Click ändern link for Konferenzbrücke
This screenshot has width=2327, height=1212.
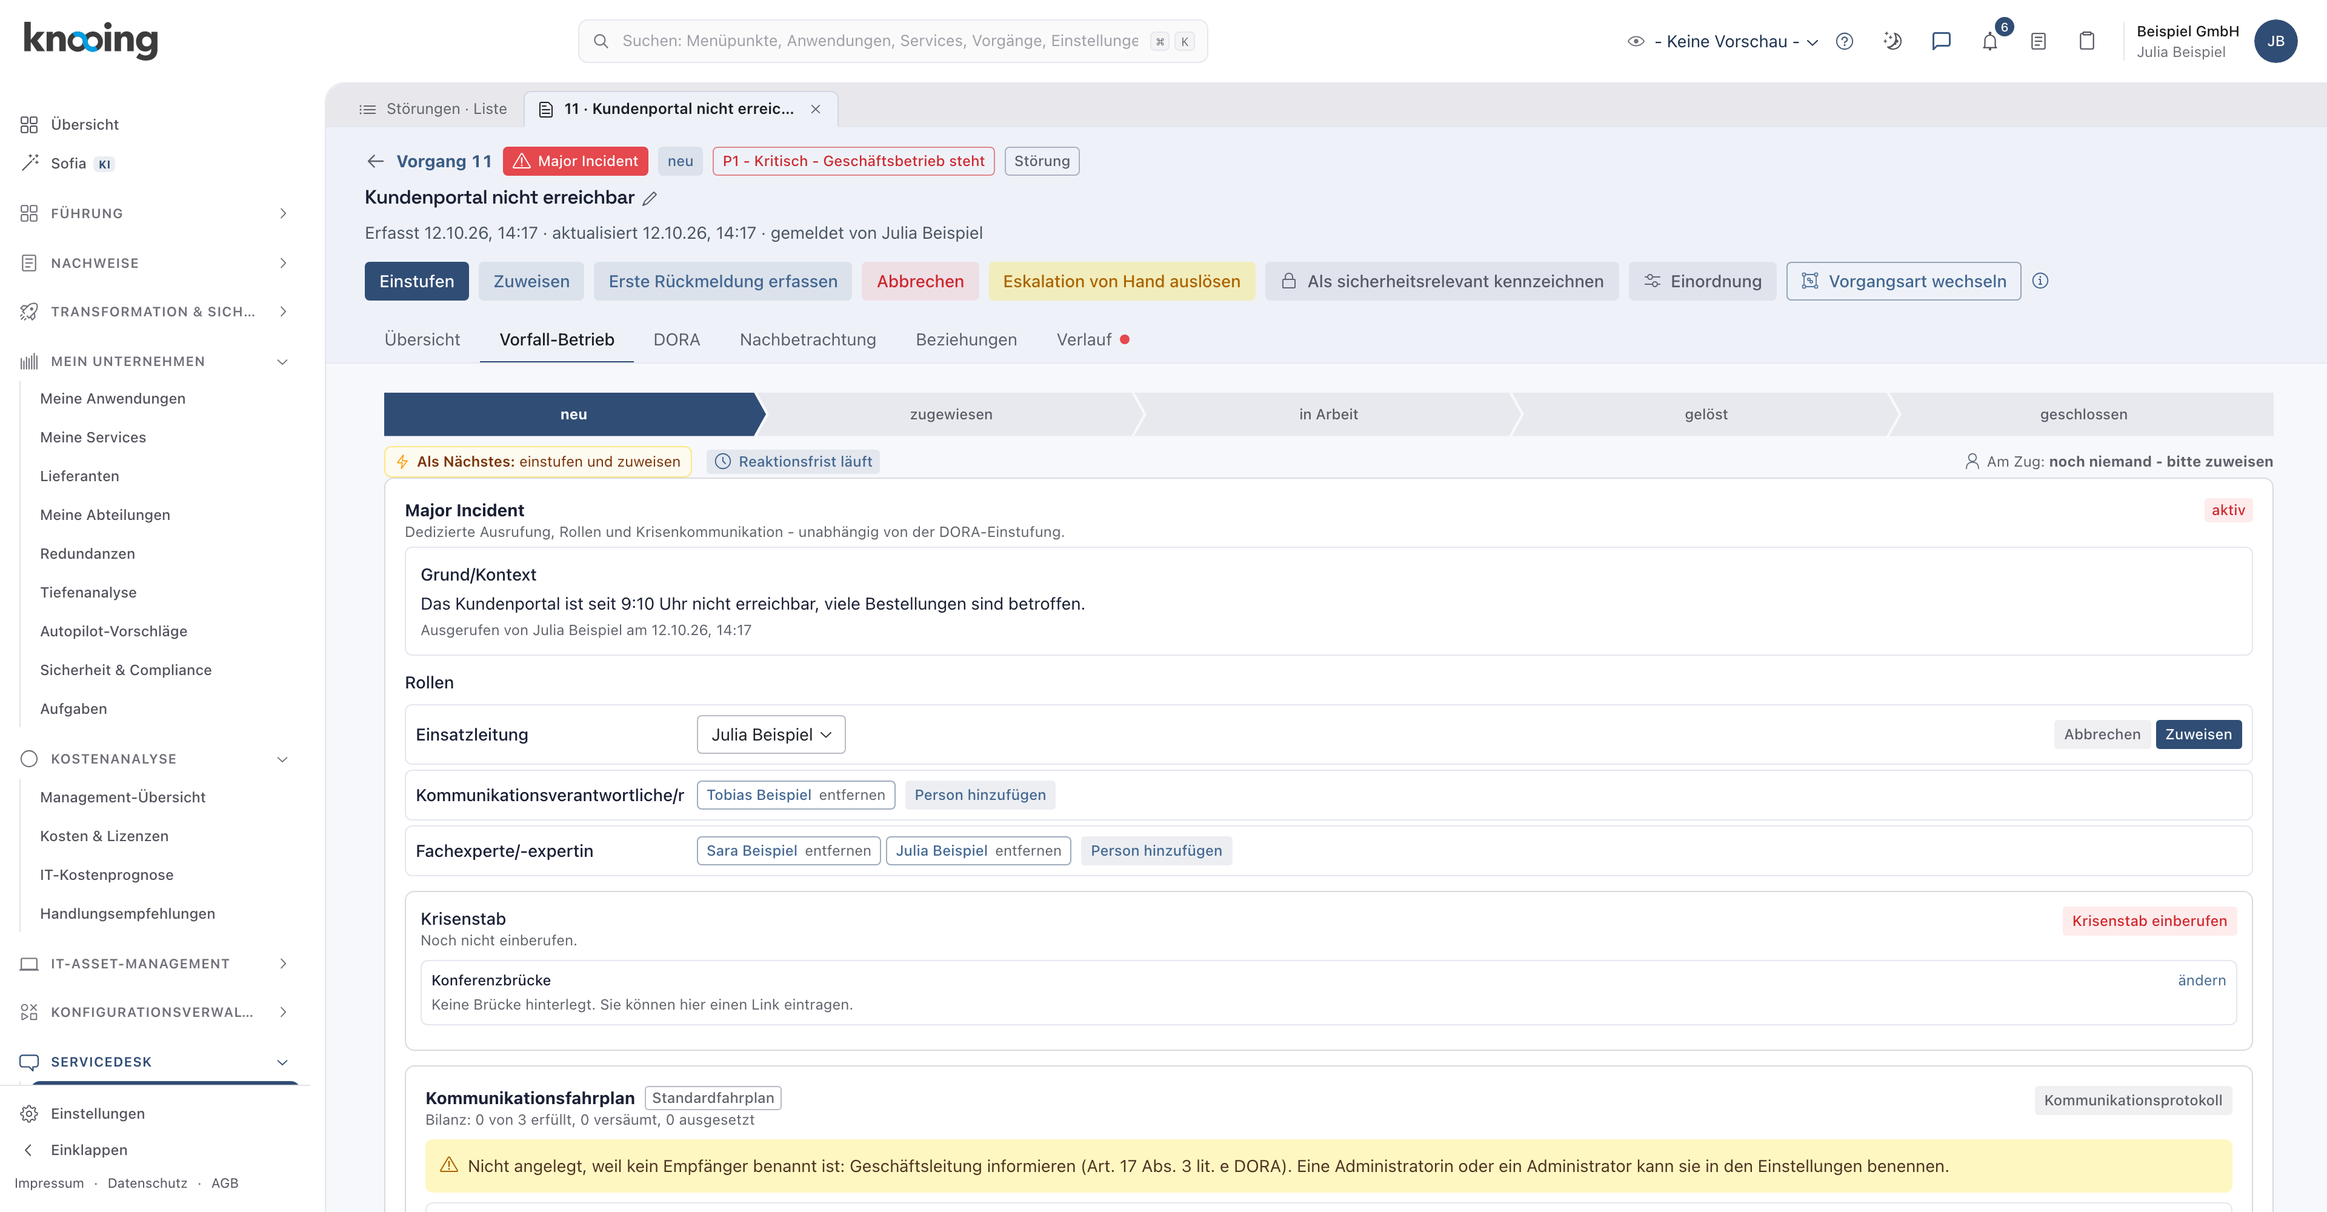[2202, 980]
